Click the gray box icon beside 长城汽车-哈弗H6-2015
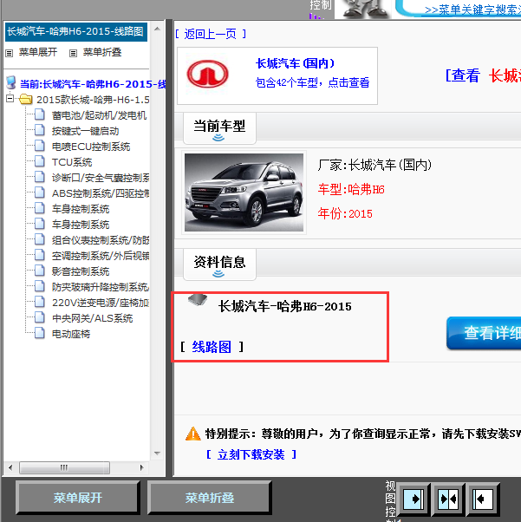Screen dimensions: 521x522 198,299
